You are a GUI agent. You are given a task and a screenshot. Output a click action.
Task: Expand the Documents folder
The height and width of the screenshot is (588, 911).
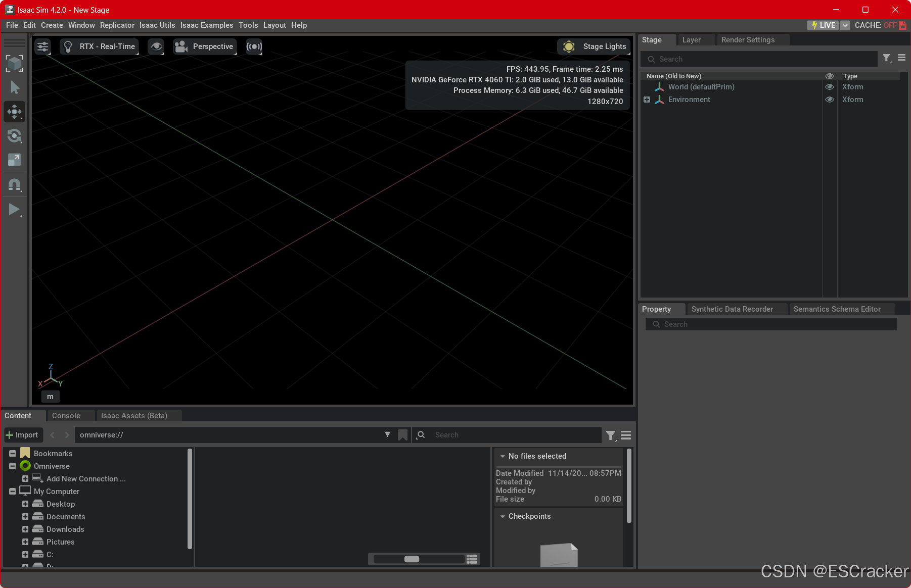coord(25,517)
